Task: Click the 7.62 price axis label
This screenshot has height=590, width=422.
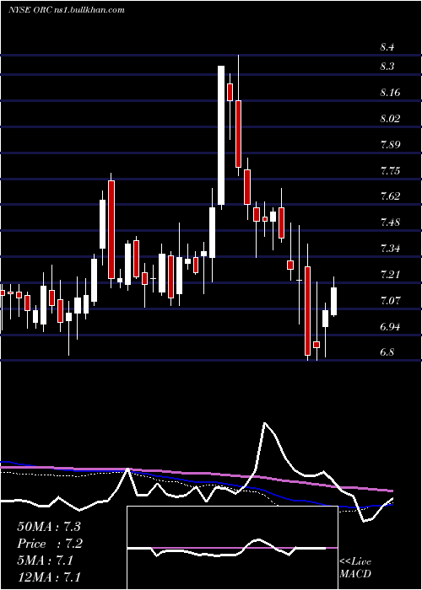Action: click(389, 196)
